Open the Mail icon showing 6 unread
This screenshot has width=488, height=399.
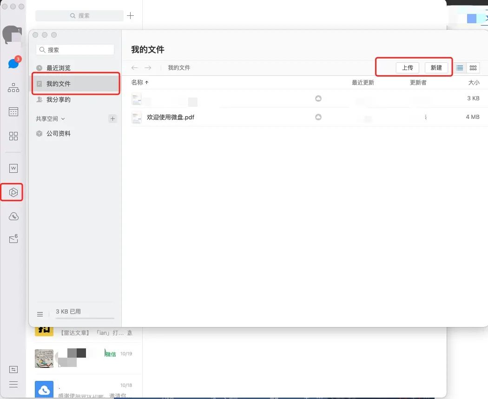click(x=12, y=239)
